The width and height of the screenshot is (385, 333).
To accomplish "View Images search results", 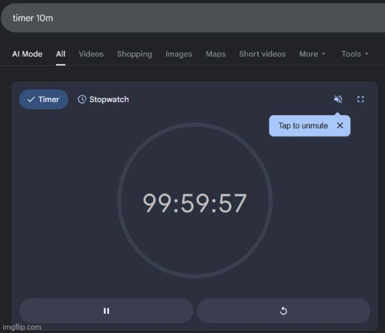I will click(179, 54).
